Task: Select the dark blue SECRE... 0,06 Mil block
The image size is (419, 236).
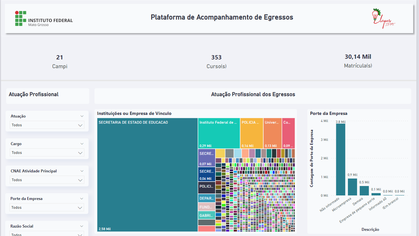Action: click(x=207, y=174)
